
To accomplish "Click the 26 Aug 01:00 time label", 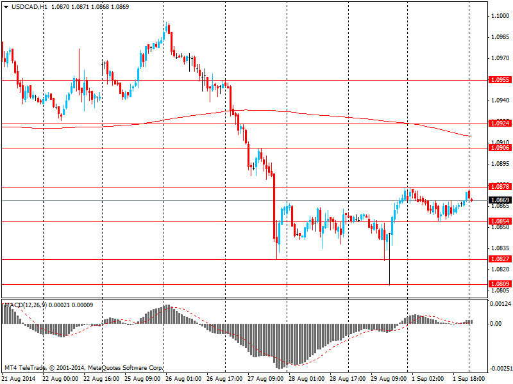I will pyautogui.click(x=183, y=379).
